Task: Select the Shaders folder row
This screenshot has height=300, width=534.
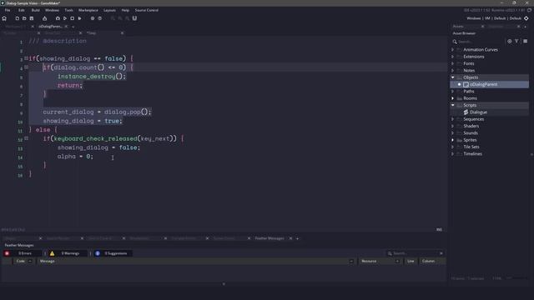Action: (490, 126)
